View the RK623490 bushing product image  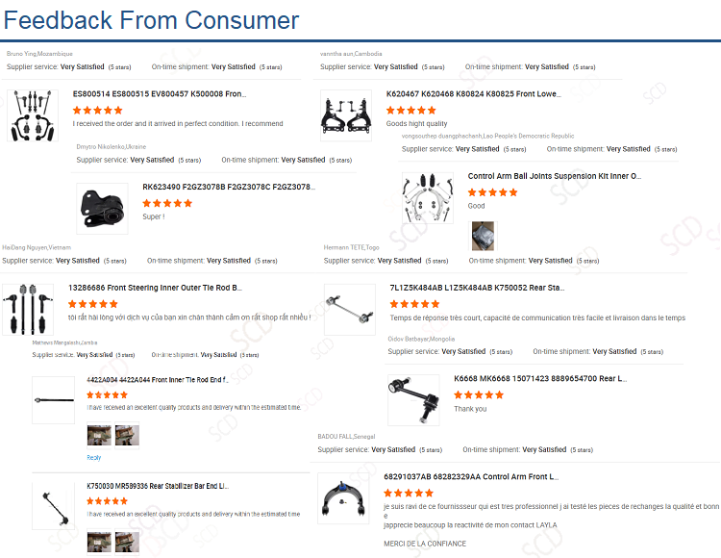(102, 209)
